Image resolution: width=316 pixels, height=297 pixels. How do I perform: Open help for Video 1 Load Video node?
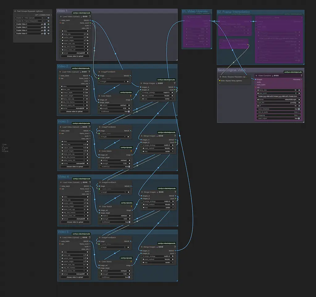click(x=90, y=17)
